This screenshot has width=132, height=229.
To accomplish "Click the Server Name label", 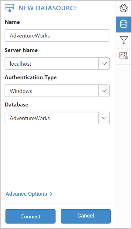I will [21, 50].
